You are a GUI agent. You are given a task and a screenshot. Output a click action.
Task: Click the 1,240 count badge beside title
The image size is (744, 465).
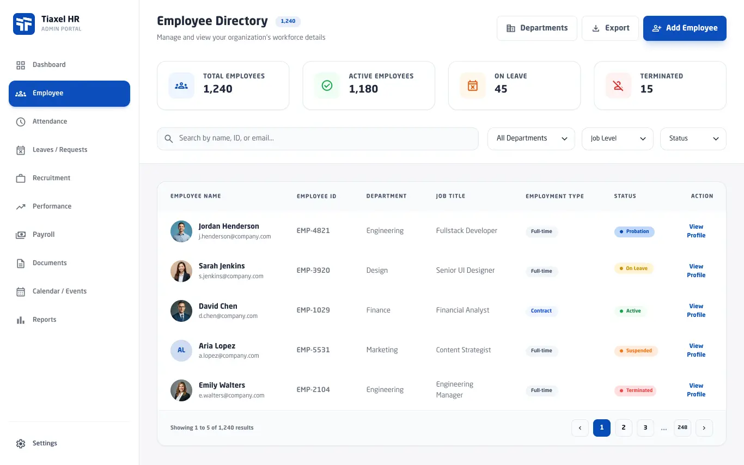coord(288,22)
